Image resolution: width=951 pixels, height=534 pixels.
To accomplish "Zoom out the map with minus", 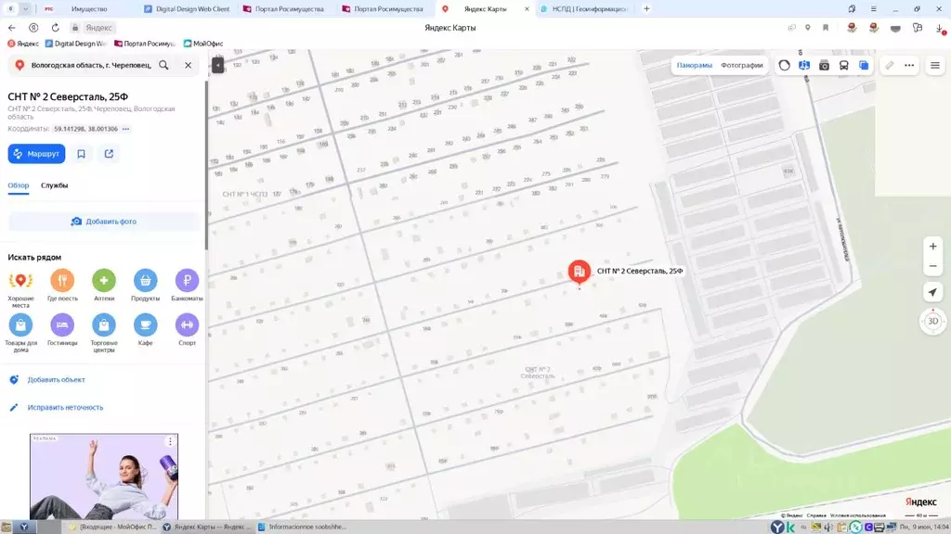I will (x=932, y=266).
